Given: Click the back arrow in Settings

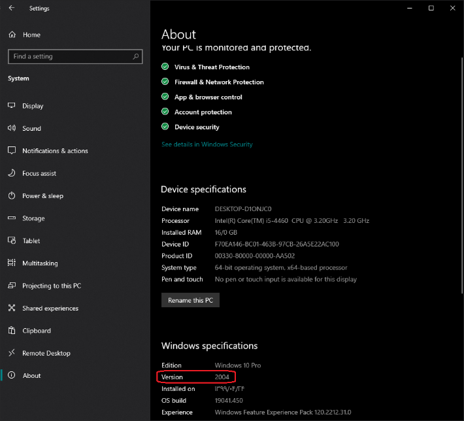Looking at the screenshot, I should 12,8.
